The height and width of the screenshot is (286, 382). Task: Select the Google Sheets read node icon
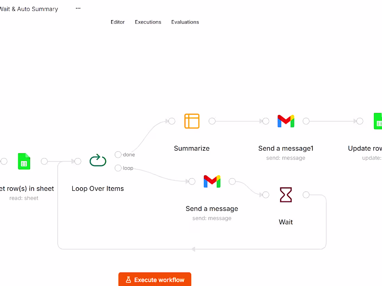pyautogui.click(x=24, y=161)
